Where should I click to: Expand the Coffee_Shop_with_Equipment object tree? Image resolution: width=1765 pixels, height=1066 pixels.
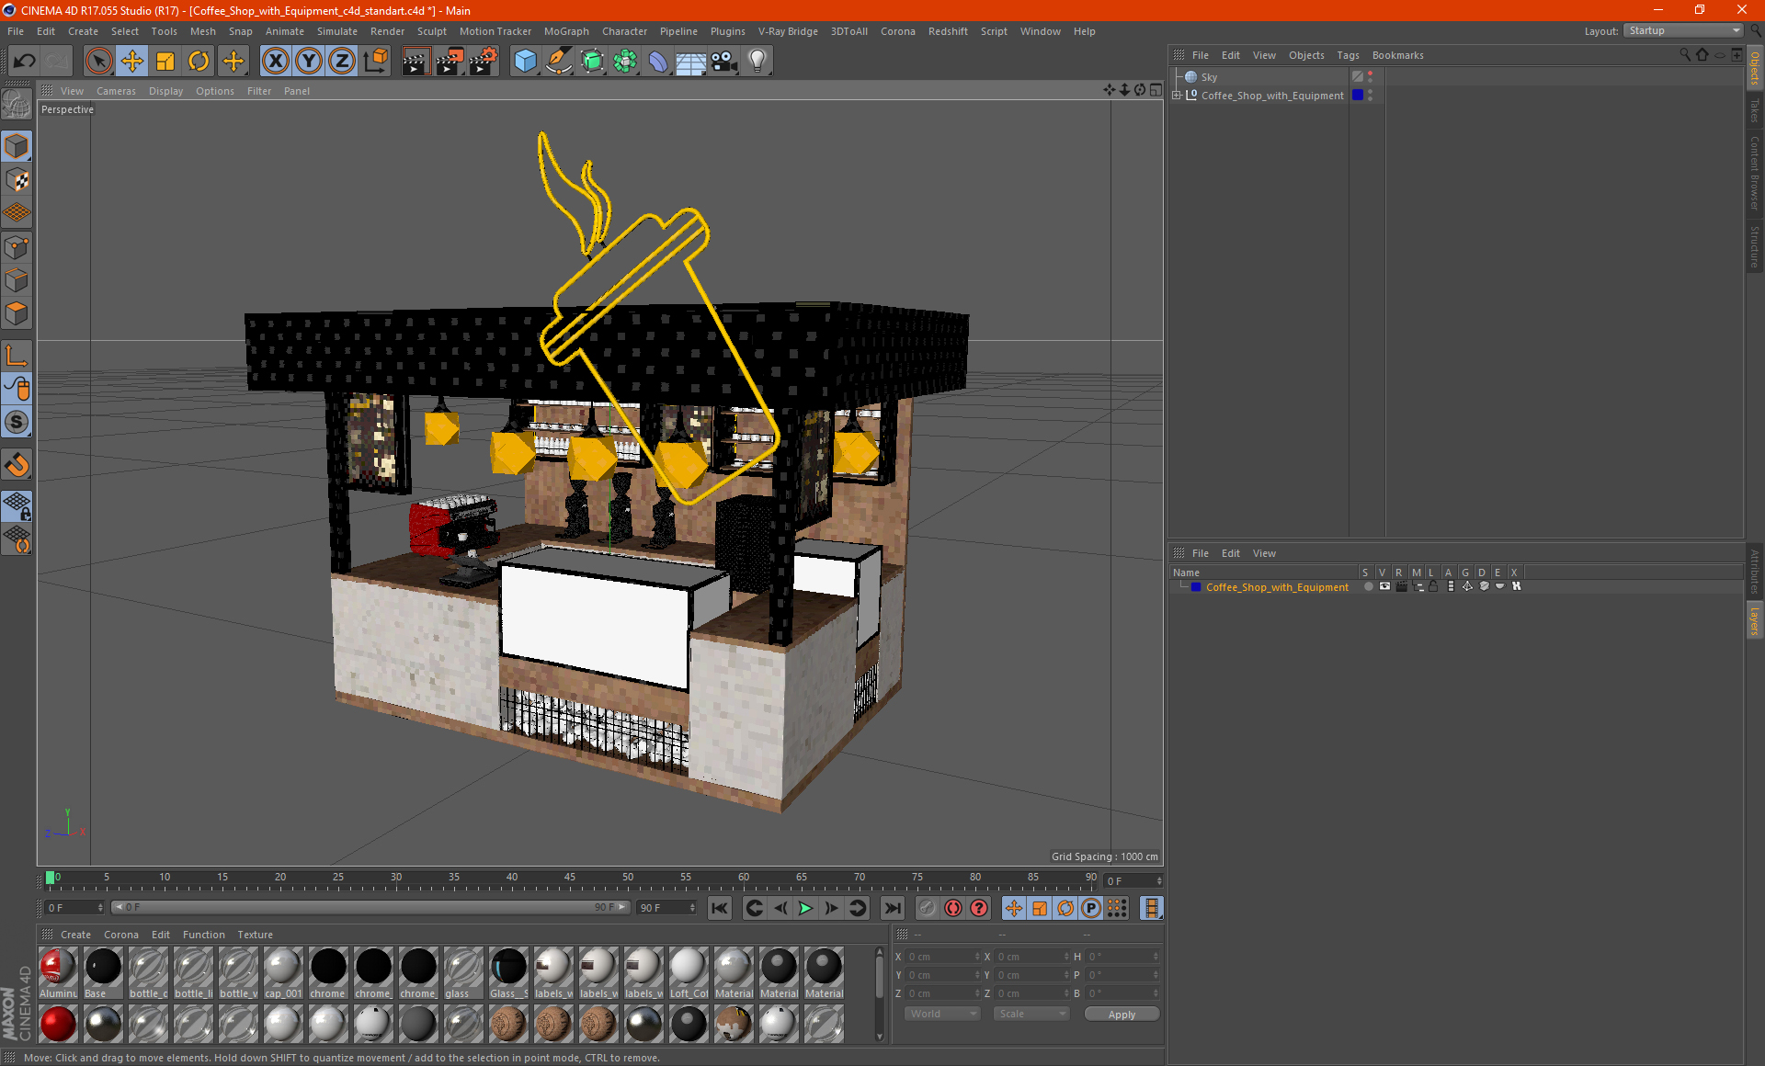coord(1177,95)
